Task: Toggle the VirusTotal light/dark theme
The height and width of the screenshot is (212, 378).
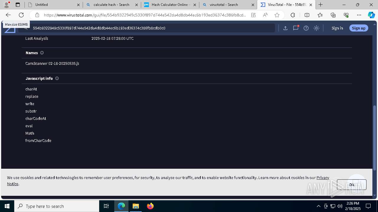Action: pyautogui.click(x=316, y=28)
